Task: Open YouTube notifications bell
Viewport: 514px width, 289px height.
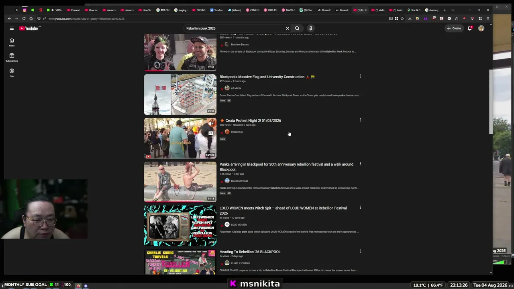Action: click(469, 28)
